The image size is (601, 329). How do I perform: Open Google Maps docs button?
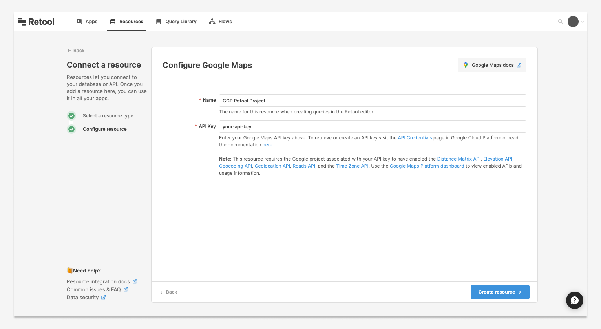(x=492, y=65)
